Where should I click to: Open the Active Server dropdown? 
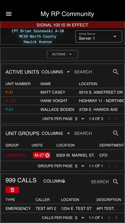[x=99, y=37]
